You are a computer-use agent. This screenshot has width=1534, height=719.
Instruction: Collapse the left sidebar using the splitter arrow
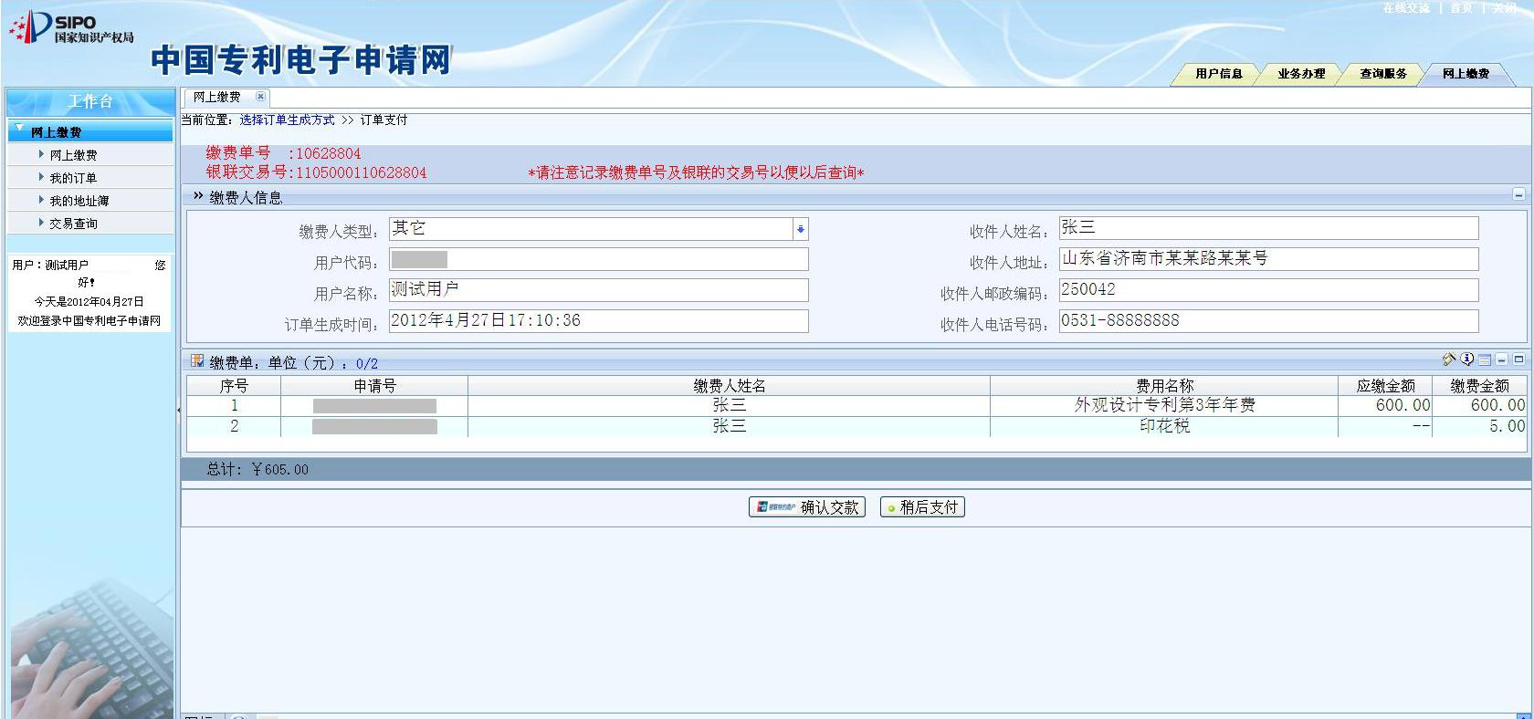(178, 411)
